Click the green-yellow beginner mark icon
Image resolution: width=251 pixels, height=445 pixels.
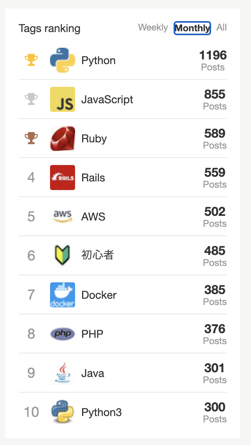pos(63,255)
